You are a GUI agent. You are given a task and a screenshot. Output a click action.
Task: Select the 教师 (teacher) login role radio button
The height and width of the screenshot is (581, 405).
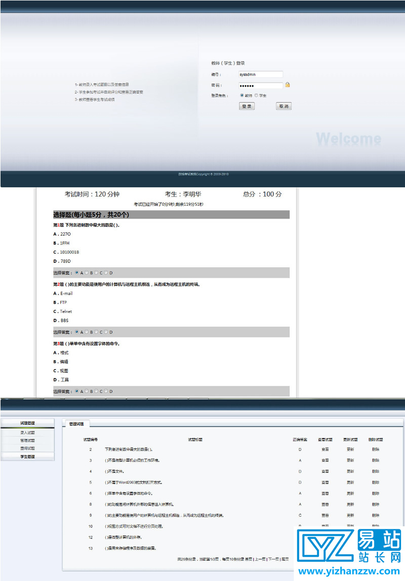click(x=241, y=95)
